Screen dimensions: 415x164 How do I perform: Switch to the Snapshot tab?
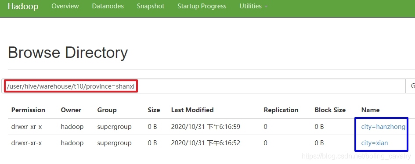151,6
